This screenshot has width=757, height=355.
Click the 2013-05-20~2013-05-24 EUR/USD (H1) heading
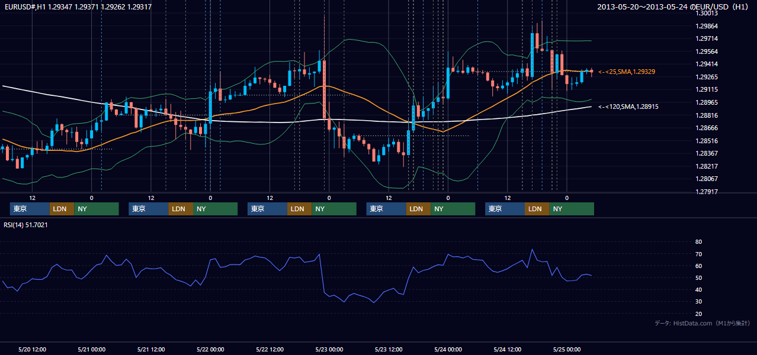point(673,7)
